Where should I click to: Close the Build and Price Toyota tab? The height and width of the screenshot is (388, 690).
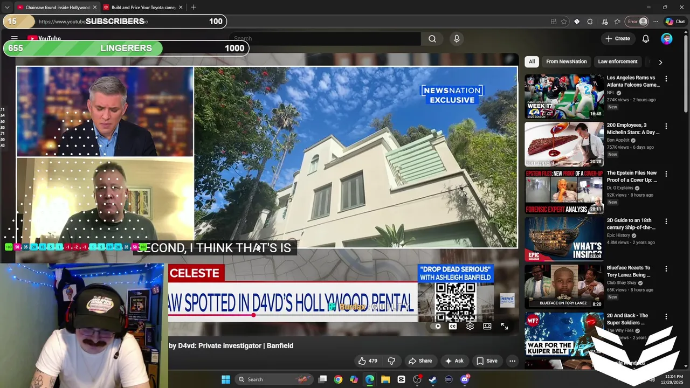181,8
